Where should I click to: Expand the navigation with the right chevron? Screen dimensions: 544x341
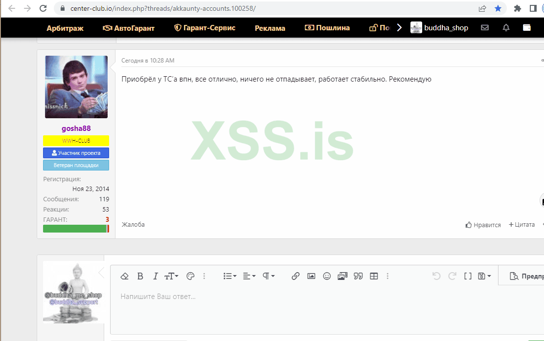[399, 28]
